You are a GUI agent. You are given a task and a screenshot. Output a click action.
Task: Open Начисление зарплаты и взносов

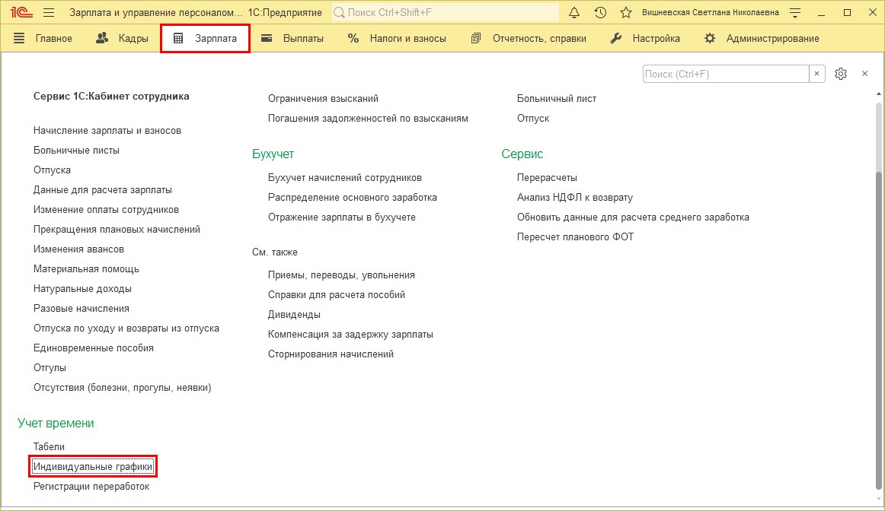[x=107, y=131]
